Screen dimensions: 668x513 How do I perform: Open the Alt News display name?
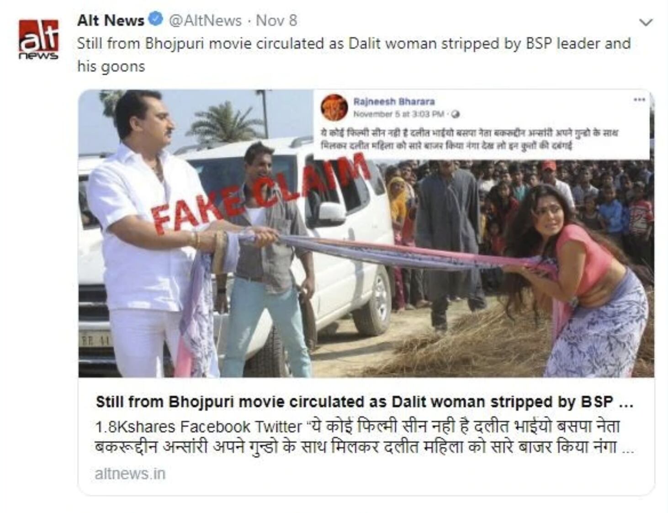tap(111, 20)
